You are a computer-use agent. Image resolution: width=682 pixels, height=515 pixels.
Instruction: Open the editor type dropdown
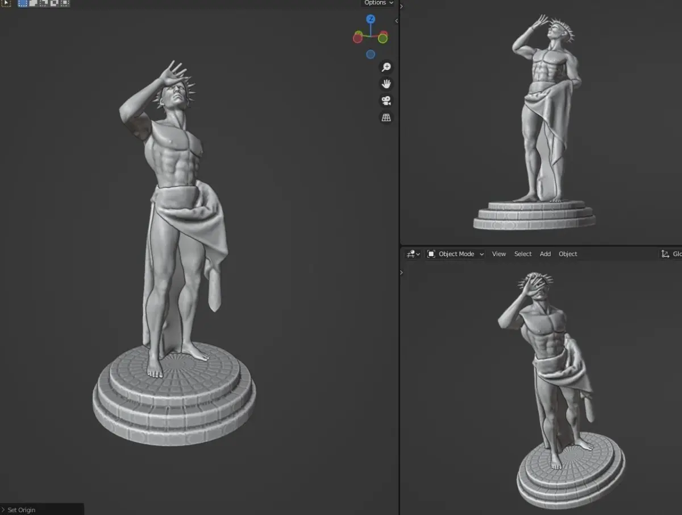413,254
